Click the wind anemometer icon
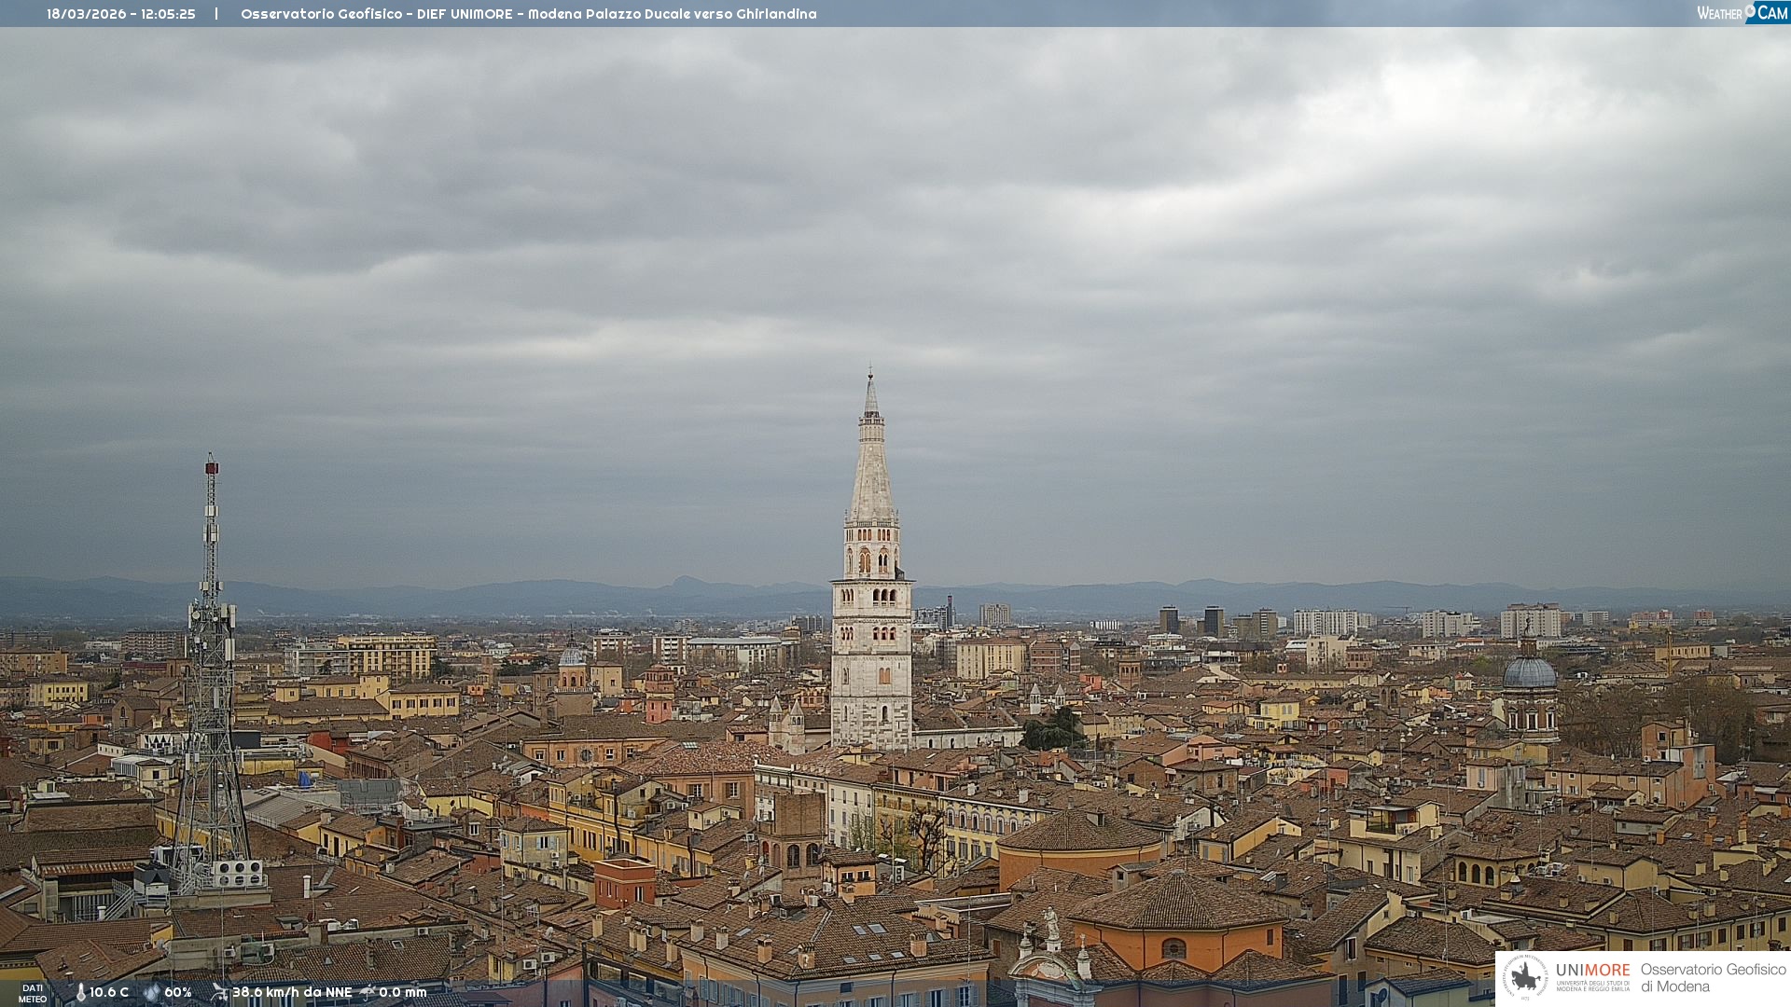 pos(219,993)
